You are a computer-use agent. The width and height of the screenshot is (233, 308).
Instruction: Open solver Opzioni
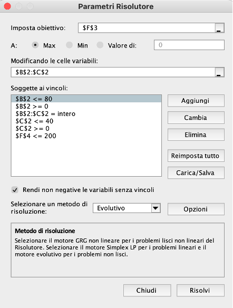196,209
